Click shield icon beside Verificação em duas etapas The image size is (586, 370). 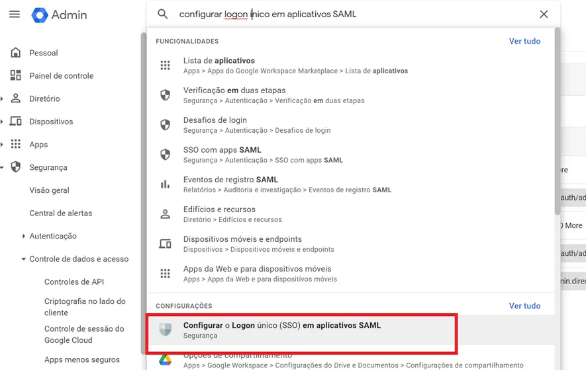(165, 95)
